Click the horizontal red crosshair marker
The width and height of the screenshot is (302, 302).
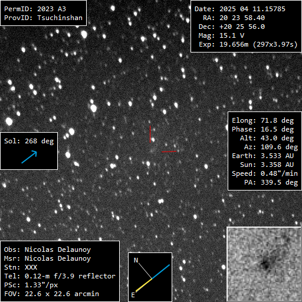click(169, 152)
